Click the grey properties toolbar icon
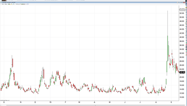Viewport: 187px width, 106px height. 25,4
